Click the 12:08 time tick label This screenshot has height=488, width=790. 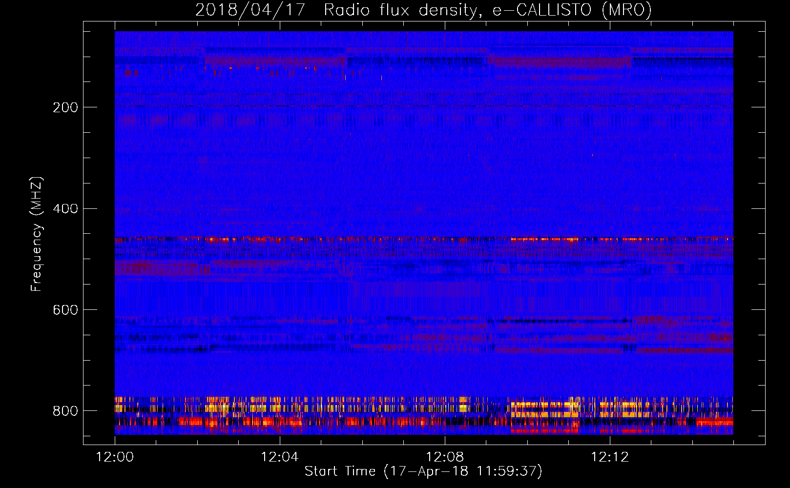[x=445, y=457]
